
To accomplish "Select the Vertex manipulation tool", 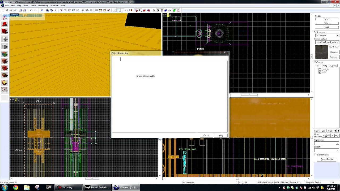I will coord(5,90).
